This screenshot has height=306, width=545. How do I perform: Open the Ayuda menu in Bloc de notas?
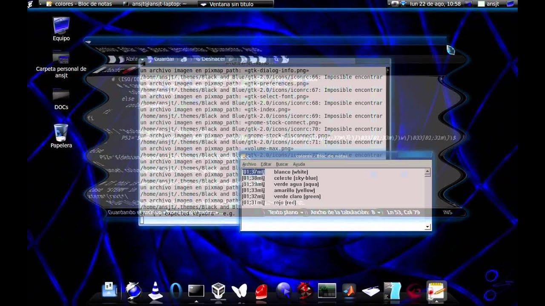click(299, 164)
